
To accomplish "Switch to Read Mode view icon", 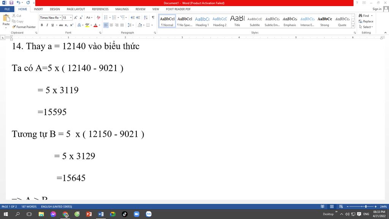I will (323, 206).
